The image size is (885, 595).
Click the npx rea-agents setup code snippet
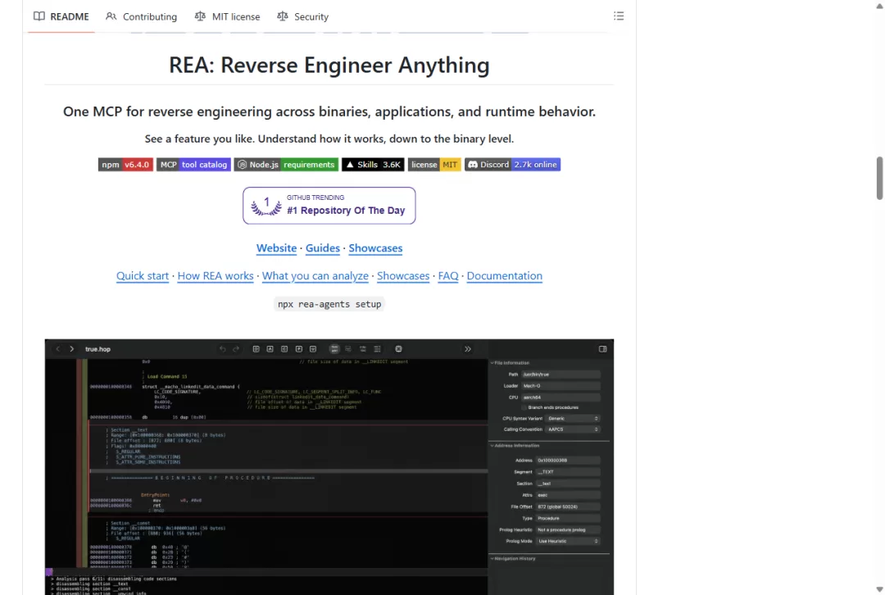329,304
